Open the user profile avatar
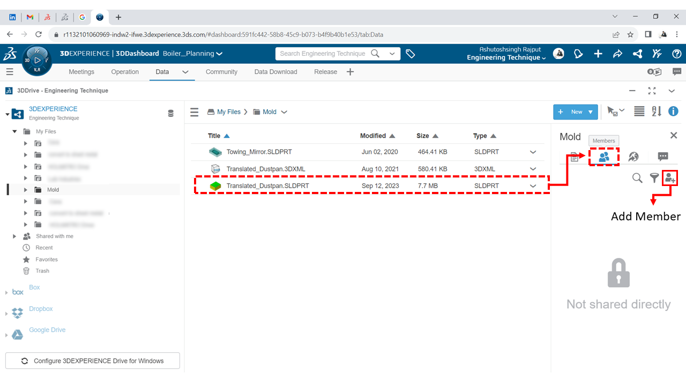Screen dimensions: 686x386 (558, 54)
